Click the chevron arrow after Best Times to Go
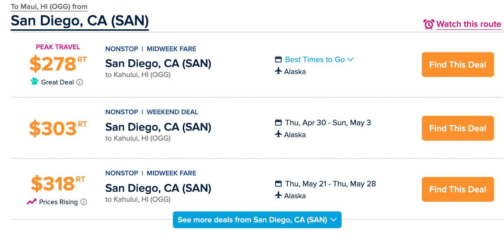 [x=350, y=60]
